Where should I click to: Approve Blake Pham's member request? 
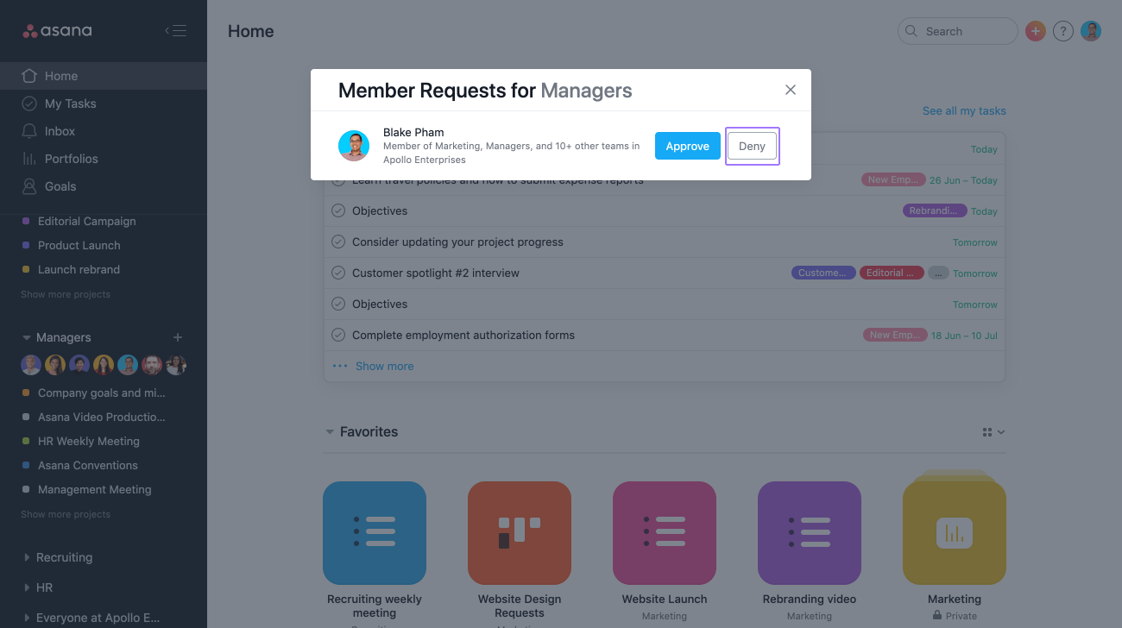click(x=688, y=146)
